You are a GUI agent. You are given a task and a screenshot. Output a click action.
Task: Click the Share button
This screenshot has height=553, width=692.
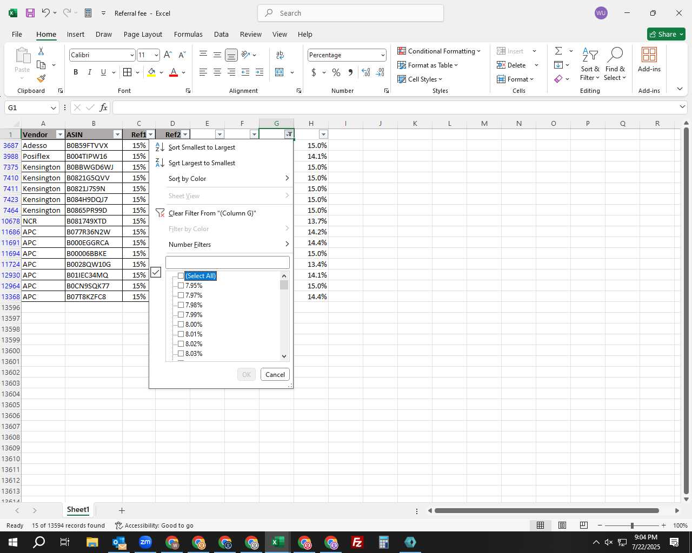pos(666,34)
